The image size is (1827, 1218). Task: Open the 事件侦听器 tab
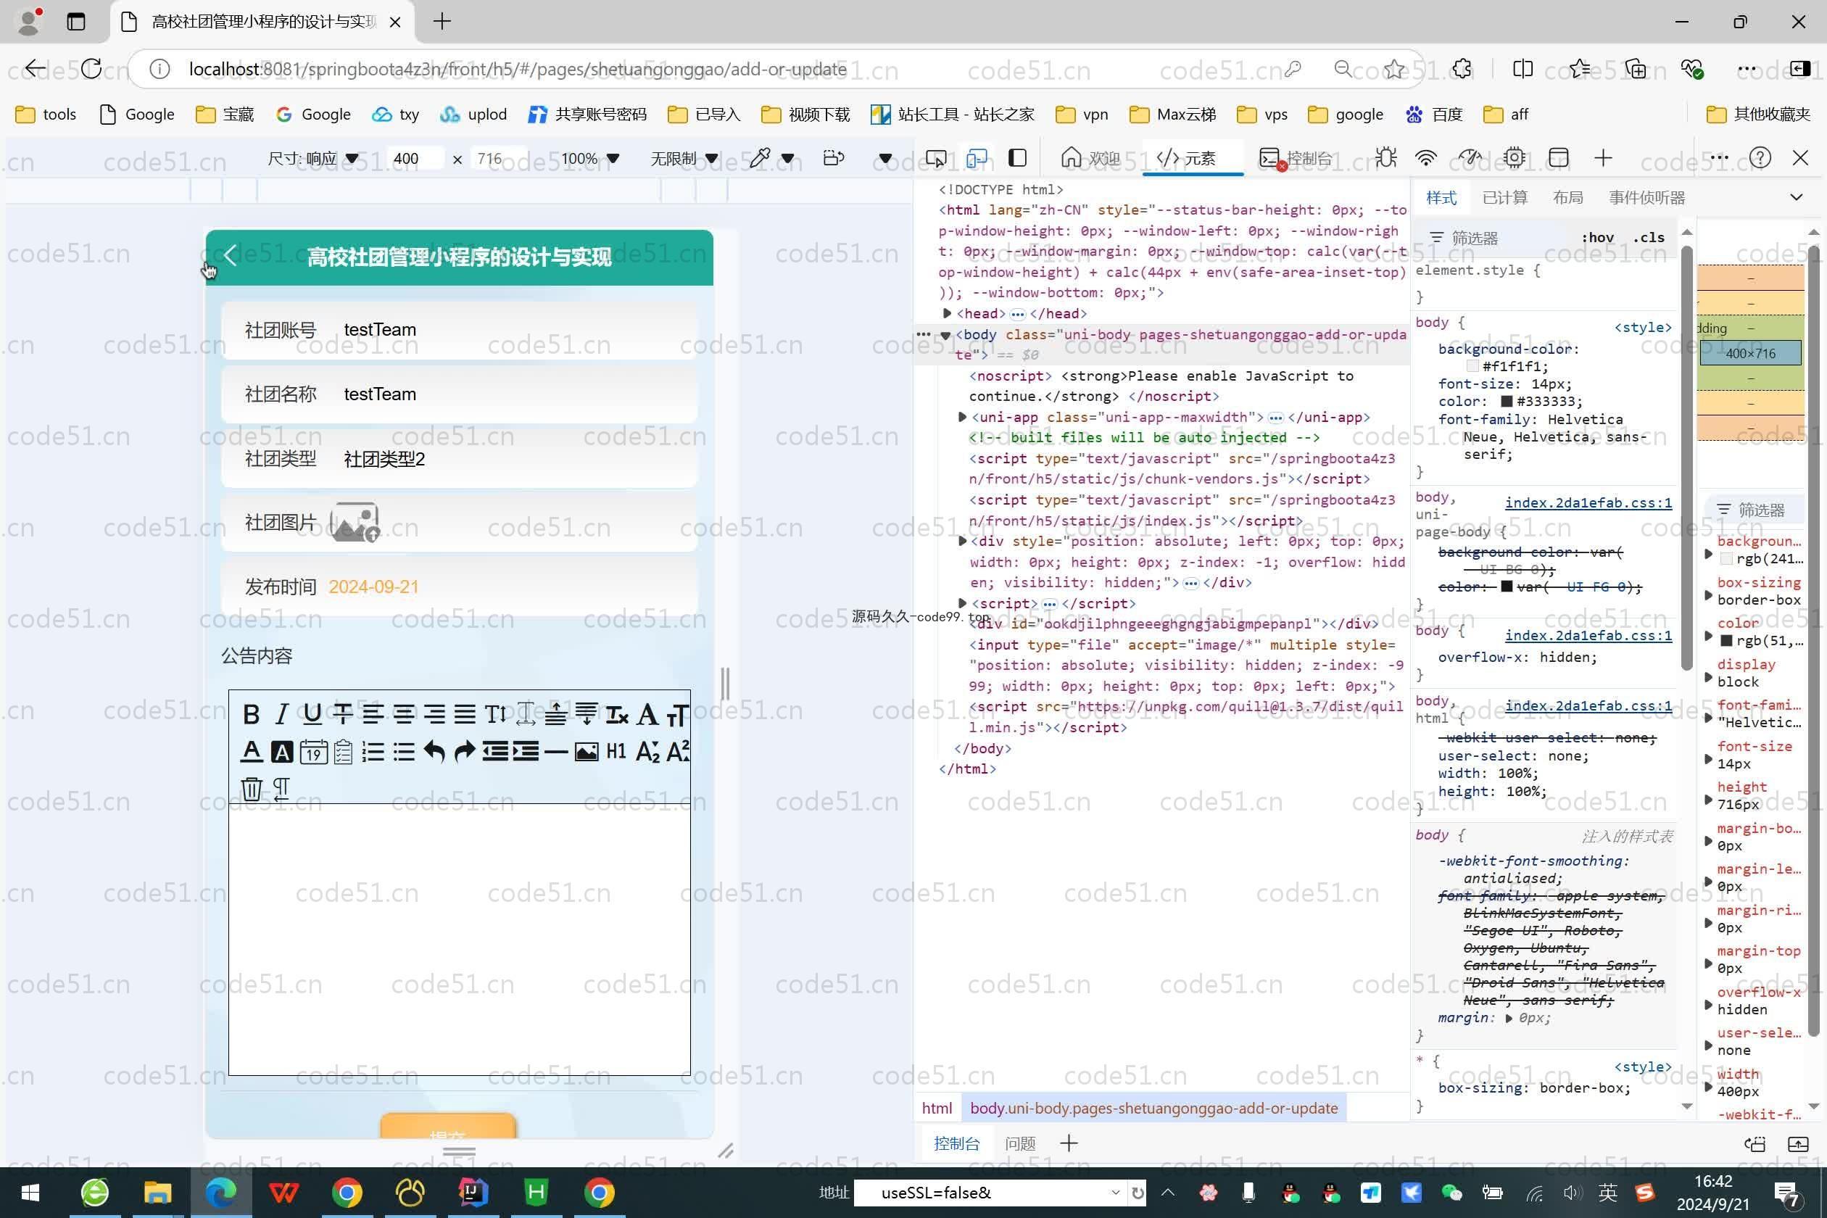click(1646, 197)
